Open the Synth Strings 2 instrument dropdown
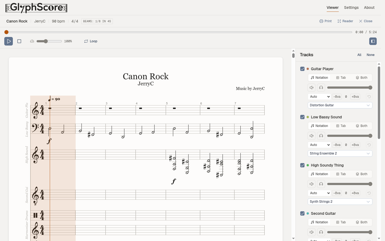The height and width of the screenshot is (241, 385). pyautogui.click(x=340, y=202)
